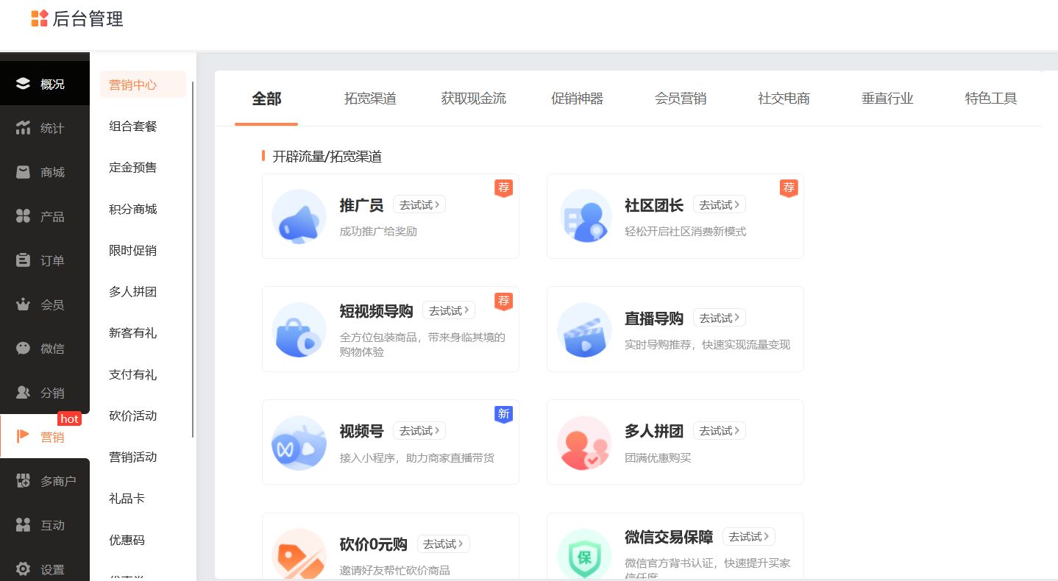
Task: Open 优惠码 in the submenu
Action: point(127,540)
